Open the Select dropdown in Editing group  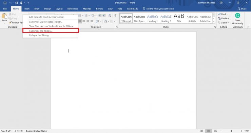[x=224, y=23]
